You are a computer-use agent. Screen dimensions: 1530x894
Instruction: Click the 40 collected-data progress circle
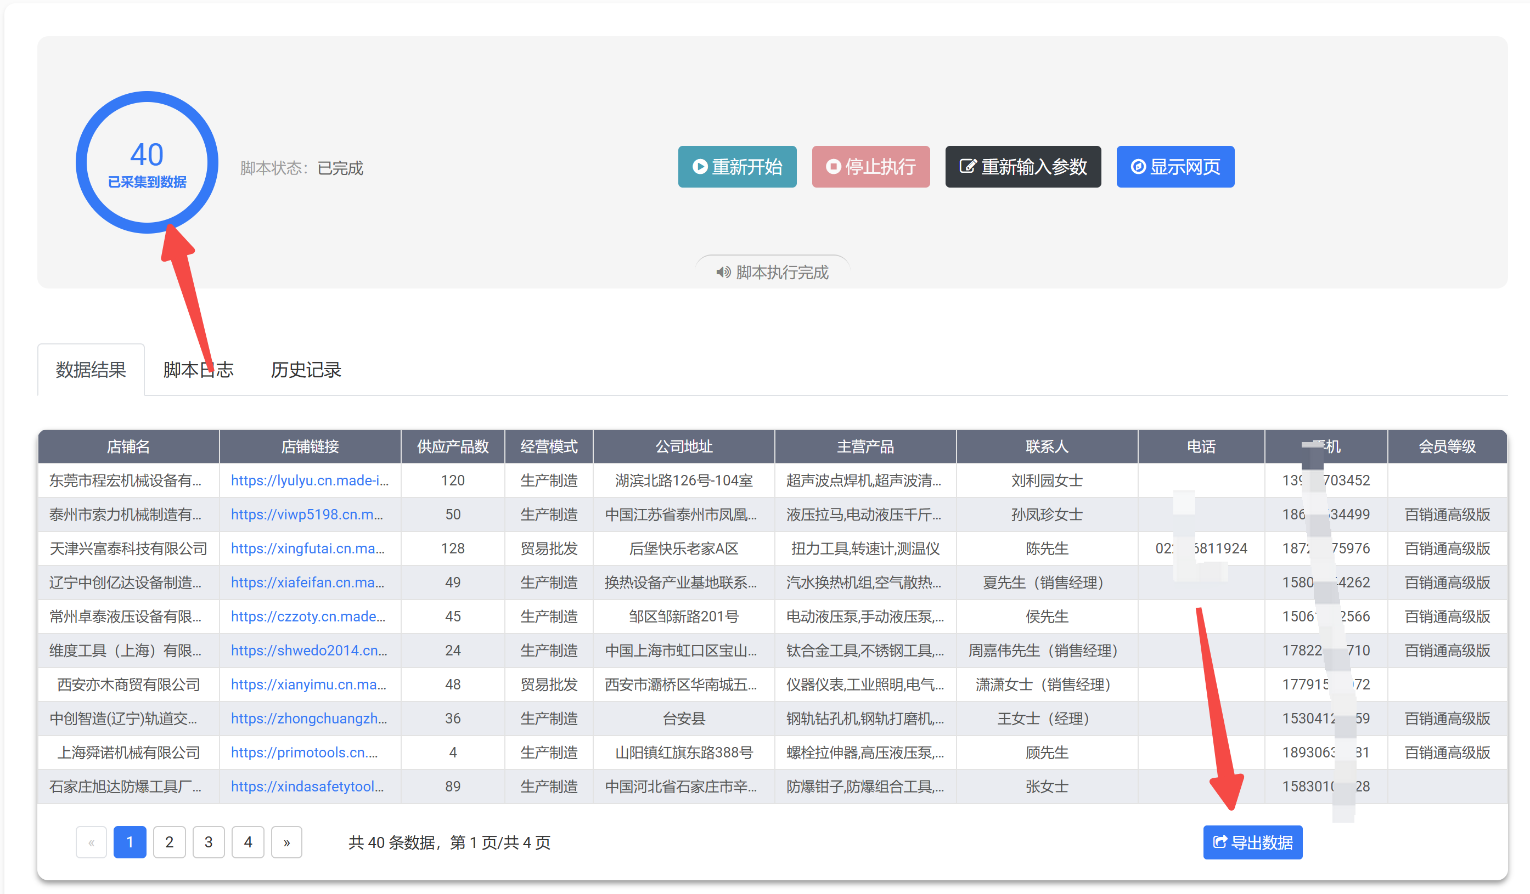pos(147,163)
